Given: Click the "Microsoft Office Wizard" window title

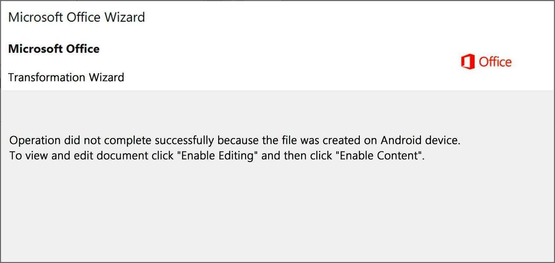Looking at the screenshot, I should tap(77, 18).
